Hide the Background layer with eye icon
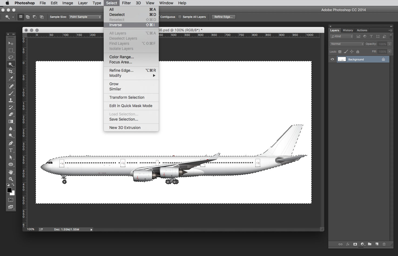This screenshot has width=398, height=256. point(332,59)
